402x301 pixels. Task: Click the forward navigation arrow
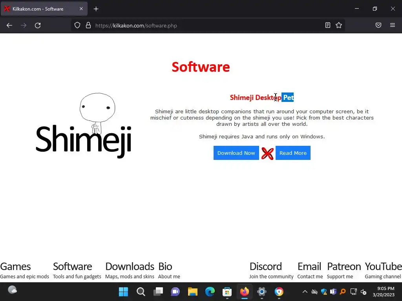click(x=24, y=25)
